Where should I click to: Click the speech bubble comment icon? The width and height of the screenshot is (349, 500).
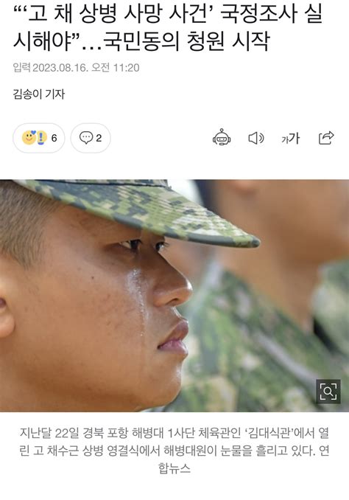point(85,138)
